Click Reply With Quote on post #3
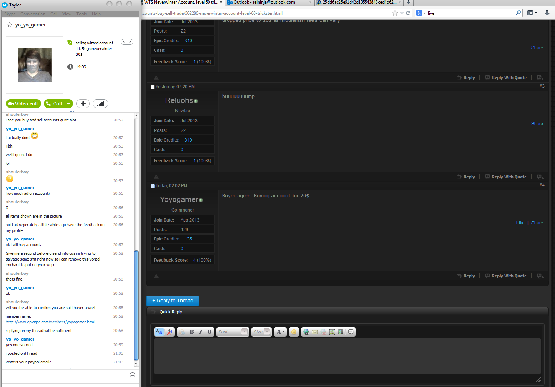This screenshot has height=387, width=555. (506, 177)
